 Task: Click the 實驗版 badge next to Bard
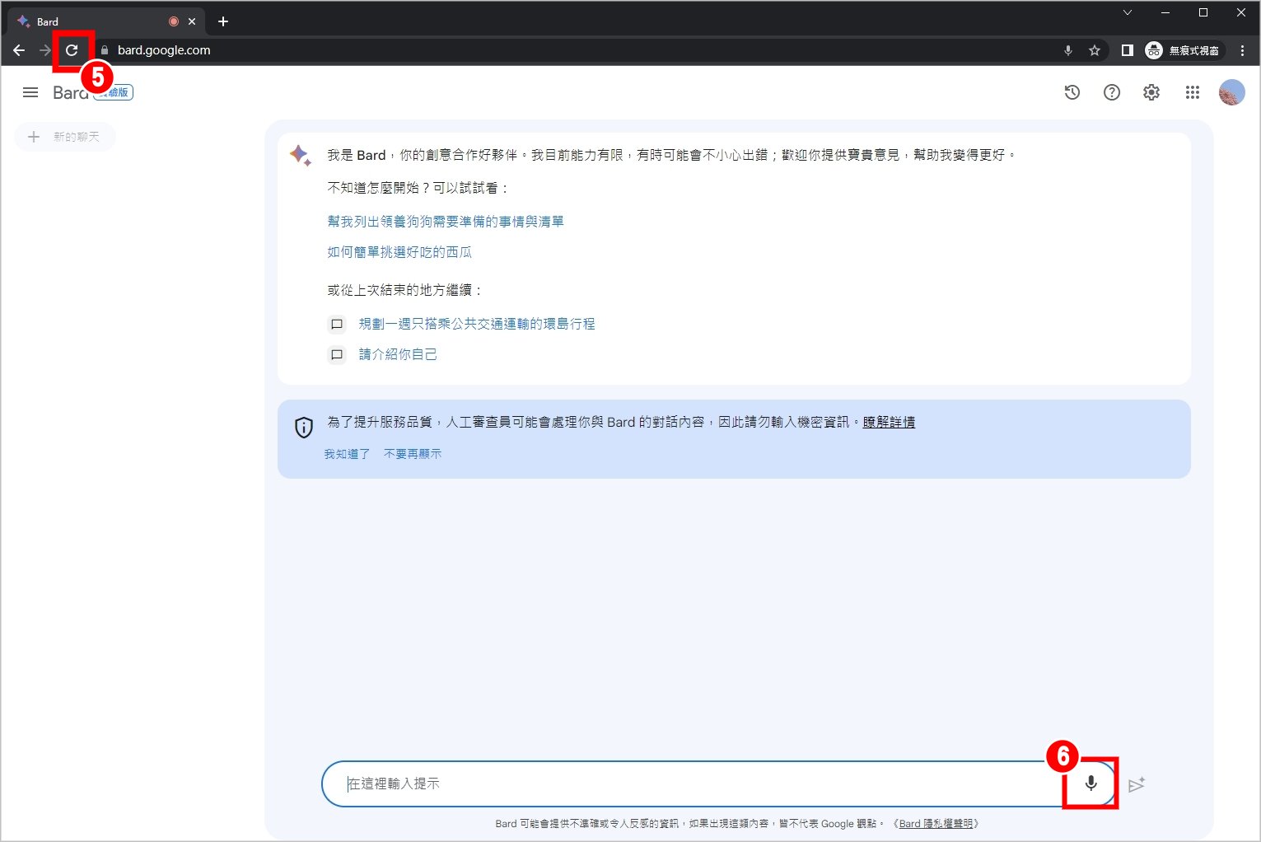point(114,92)
